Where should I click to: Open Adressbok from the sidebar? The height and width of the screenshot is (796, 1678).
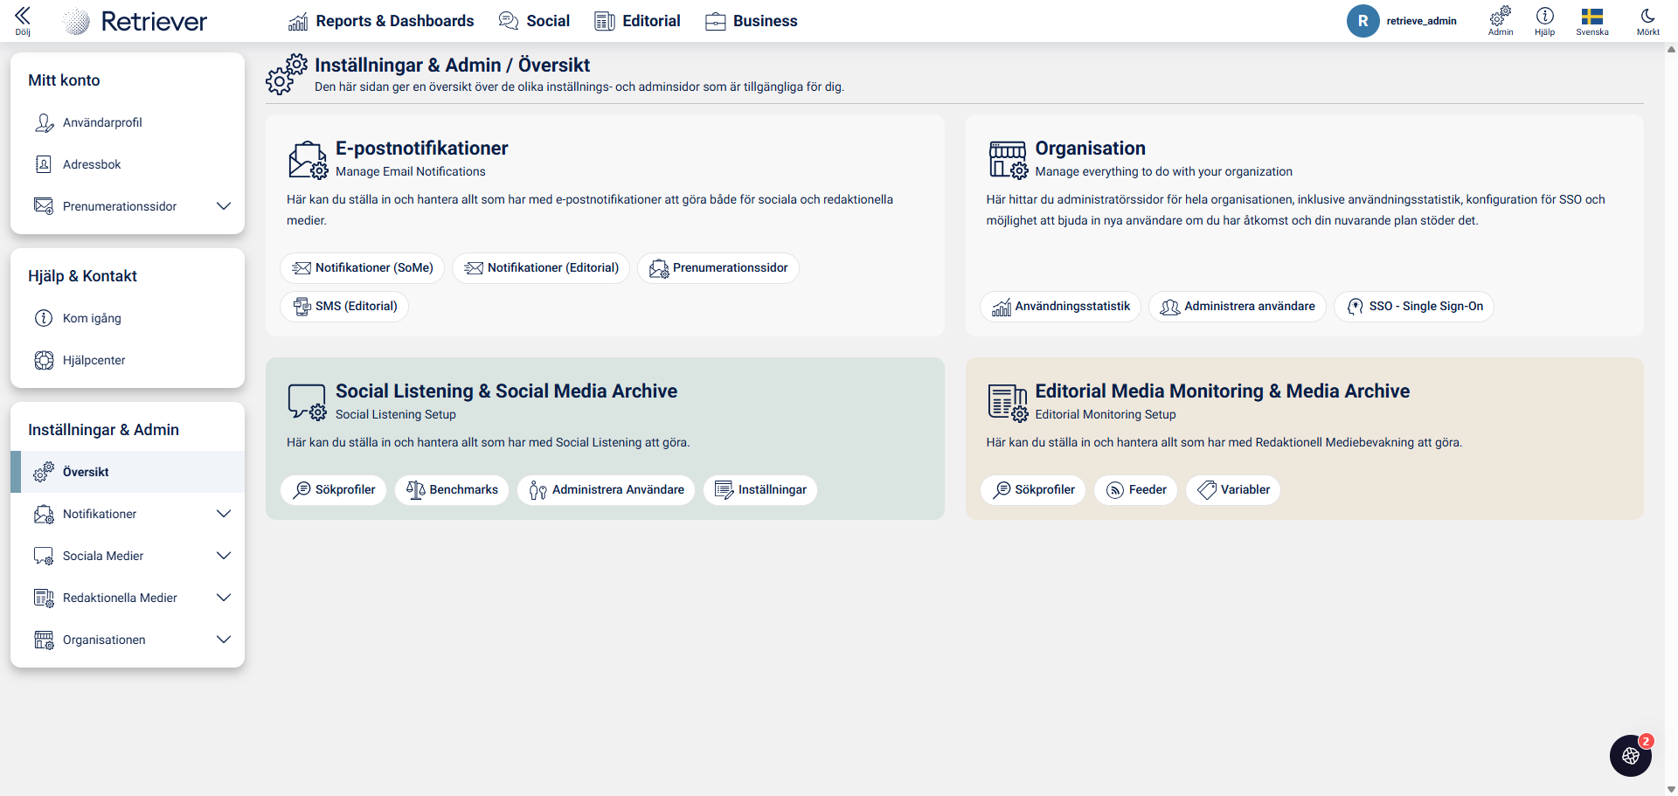coord(92,164)
